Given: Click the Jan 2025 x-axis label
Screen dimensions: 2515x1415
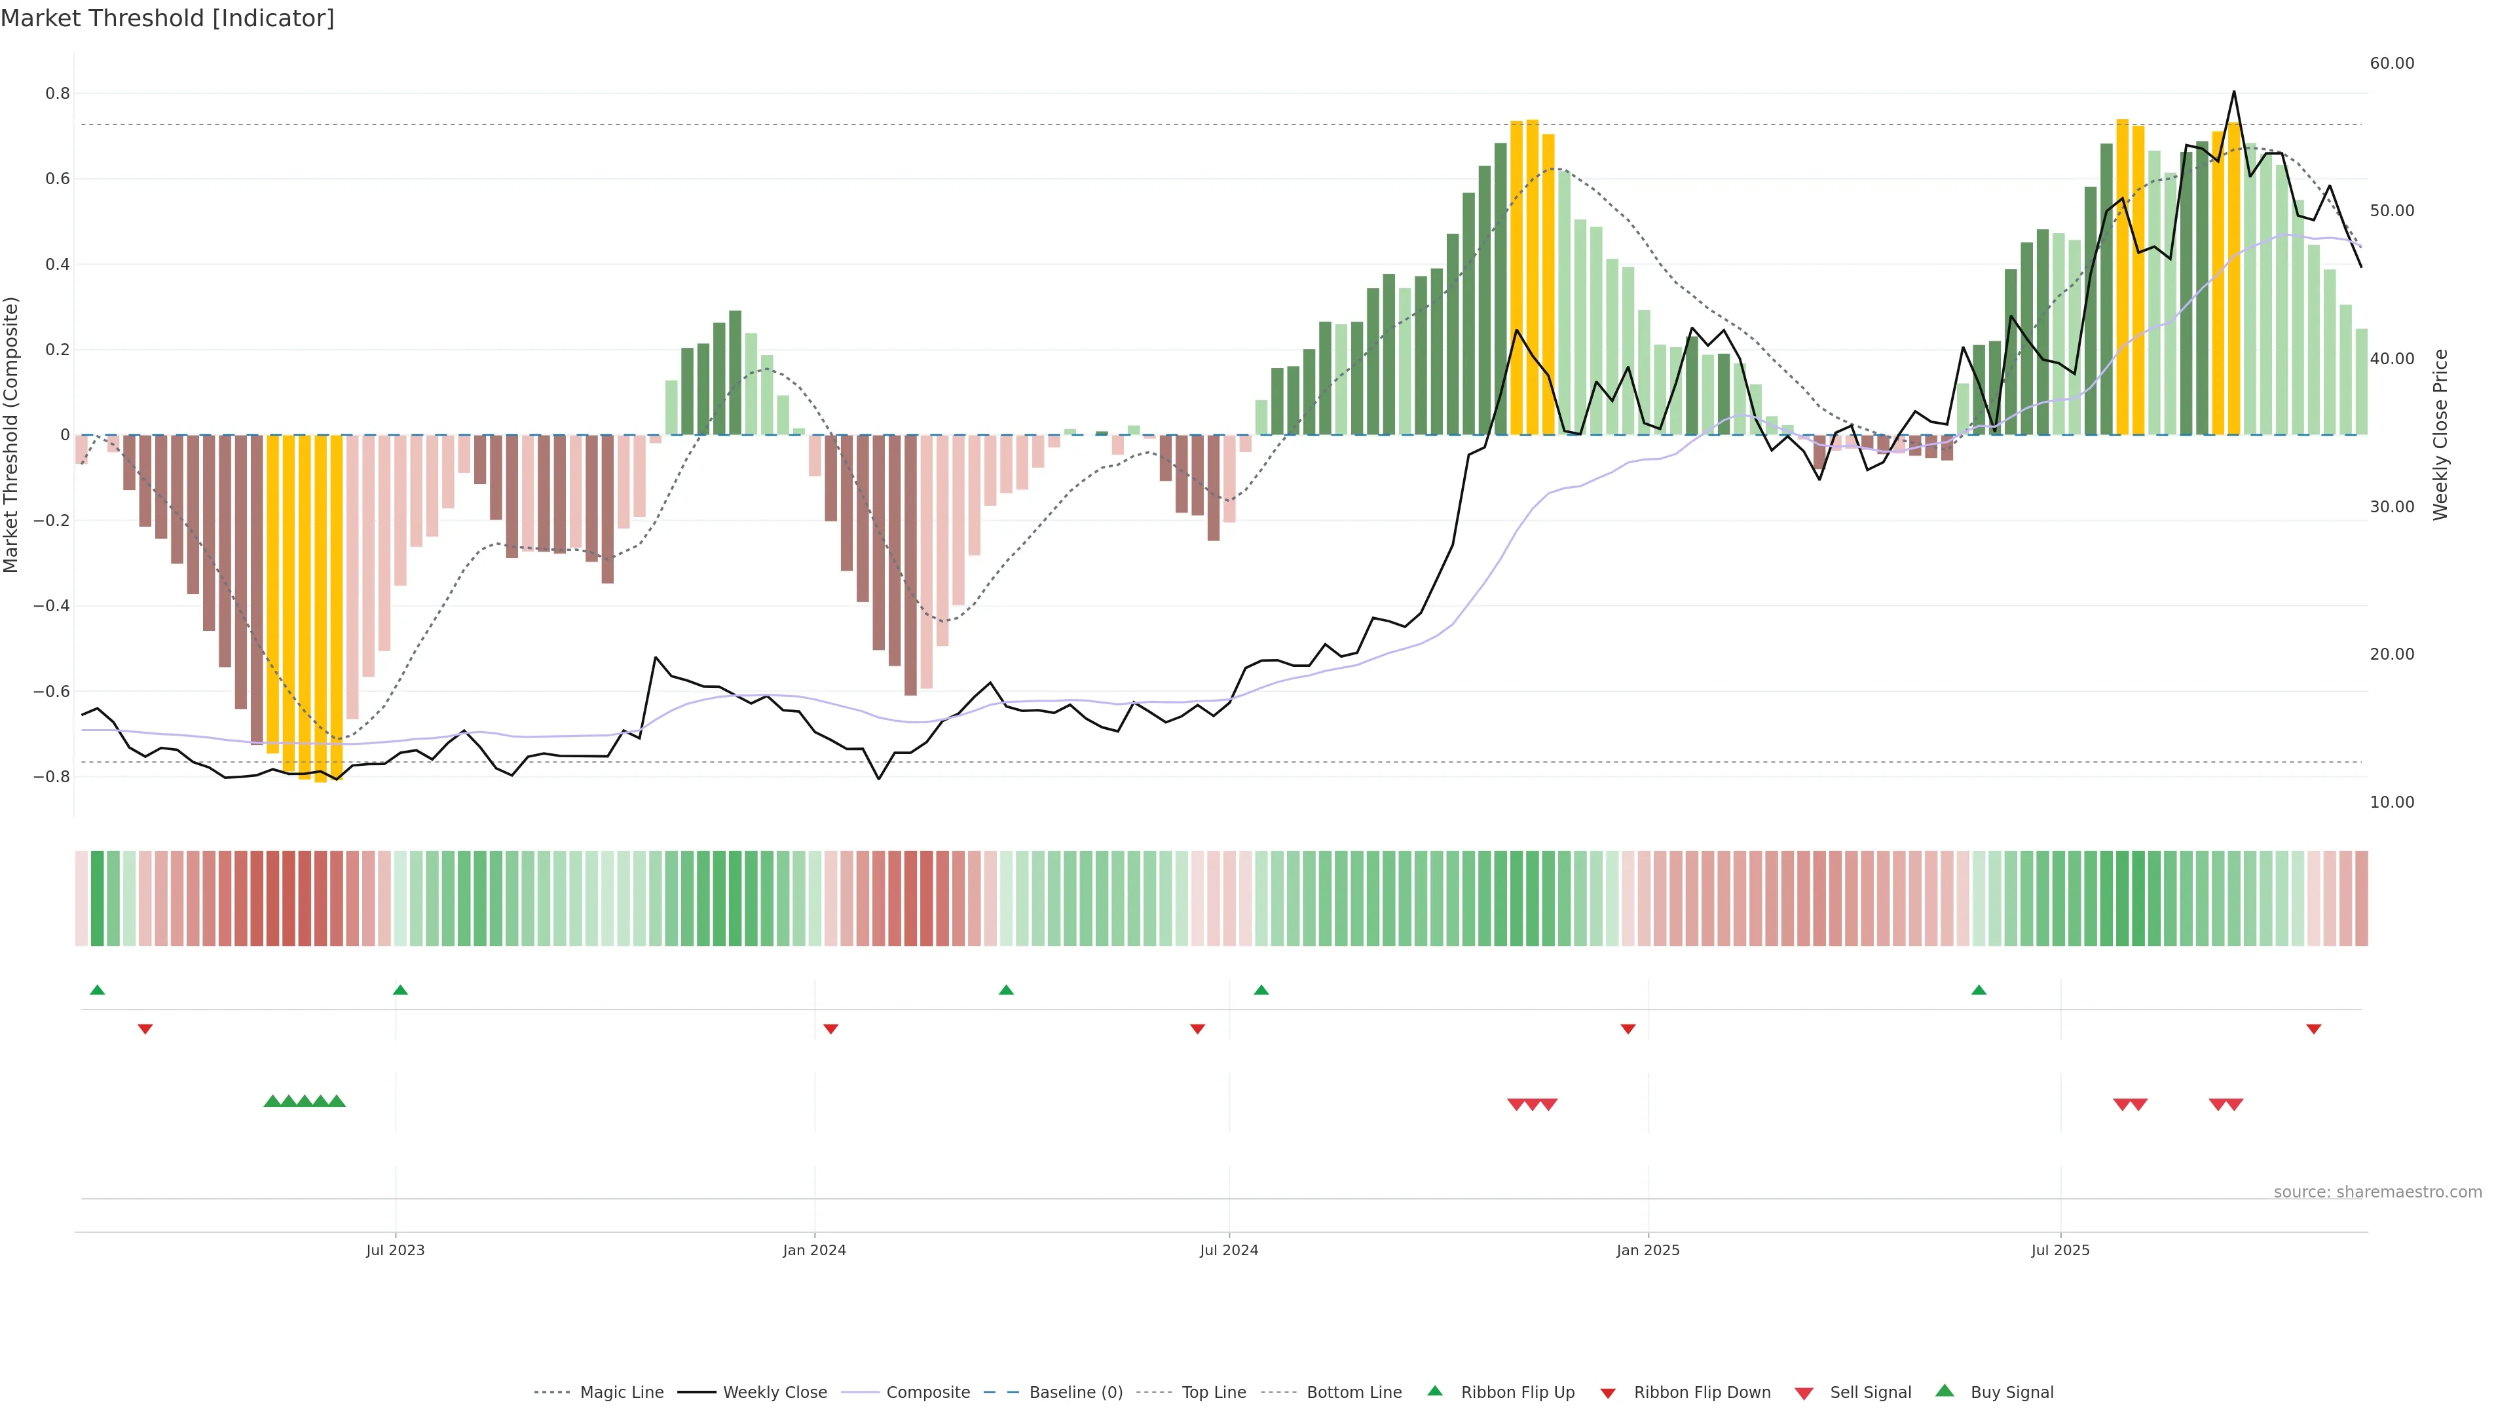Looking at the screenshot, I should (x=1647, y=1250).
